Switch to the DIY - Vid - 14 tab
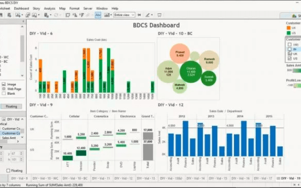Screen dimensions: 301x188 click(195, 179)
